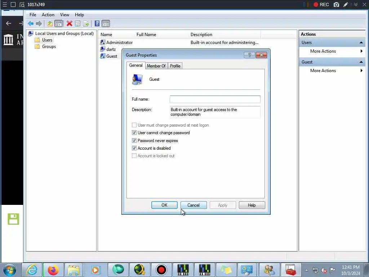This screenshot has width=369, height=277.
Task: Open the Windows Start orb
Action: pos(10,270)
